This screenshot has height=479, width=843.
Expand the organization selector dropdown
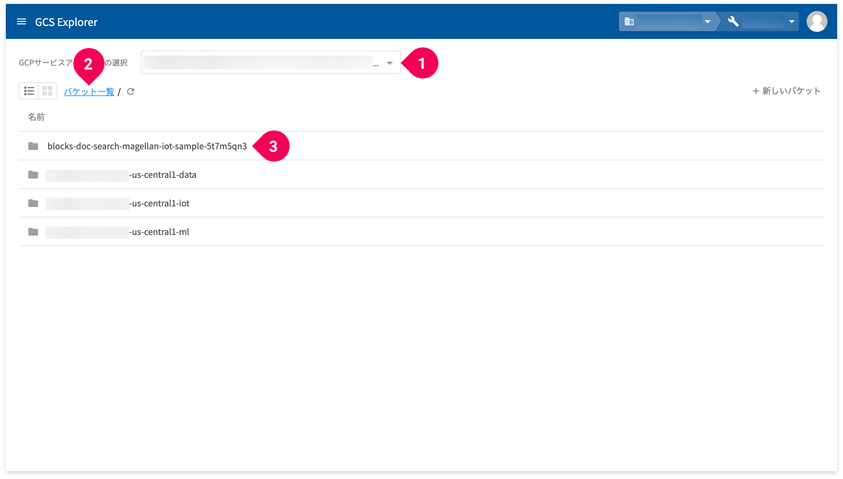(667, 21)
